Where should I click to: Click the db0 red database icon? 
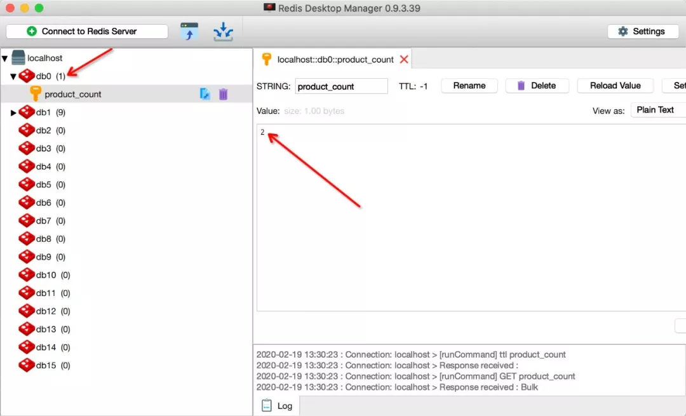tap(26, 76)
